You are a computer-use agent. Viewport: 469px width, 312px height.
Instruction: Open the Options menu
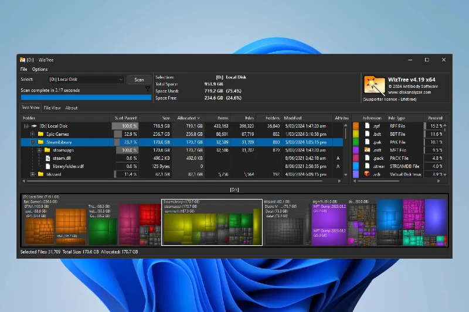tap(40, 69)
